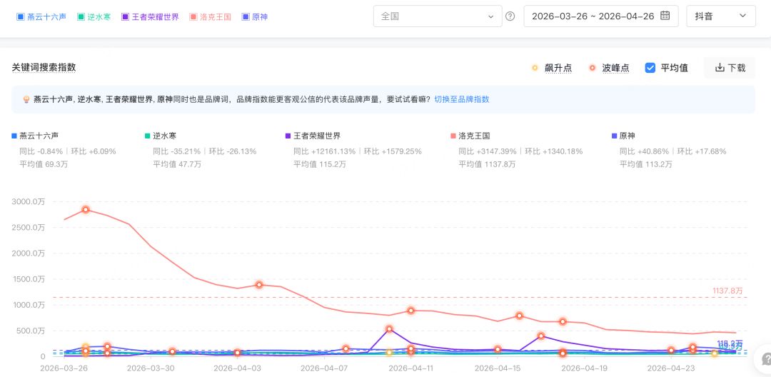Click the 3000.0万 y-axis label
Viewport: 771px width, 377px height.
coord(28,201)
